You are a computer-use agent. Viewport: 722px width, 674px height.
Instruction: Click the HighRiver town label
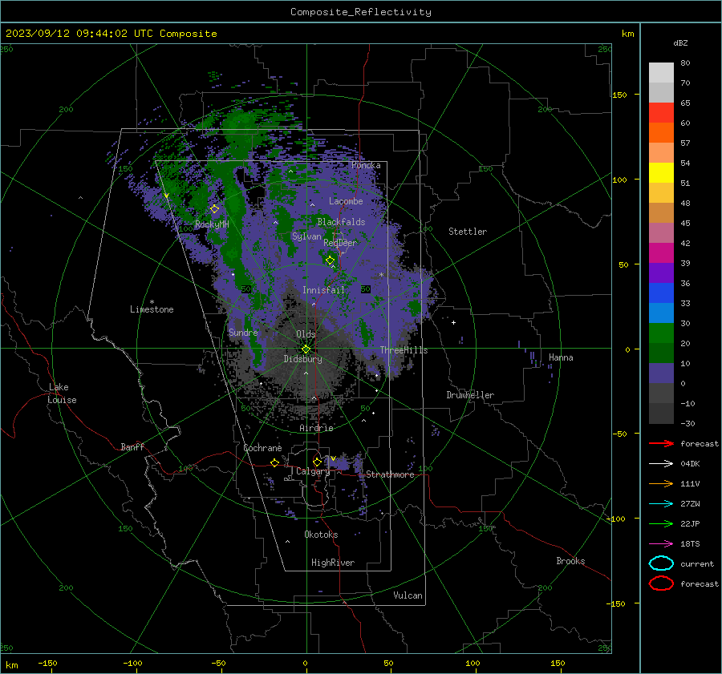[333, 563]
